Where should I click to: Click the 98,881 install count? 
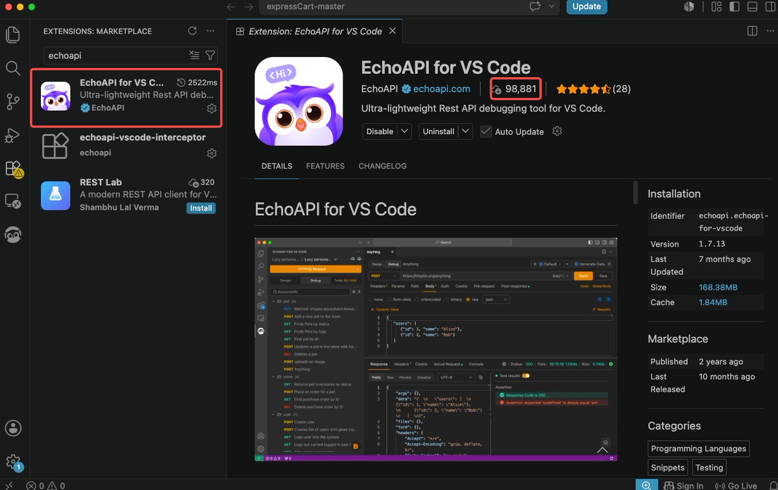515,89
